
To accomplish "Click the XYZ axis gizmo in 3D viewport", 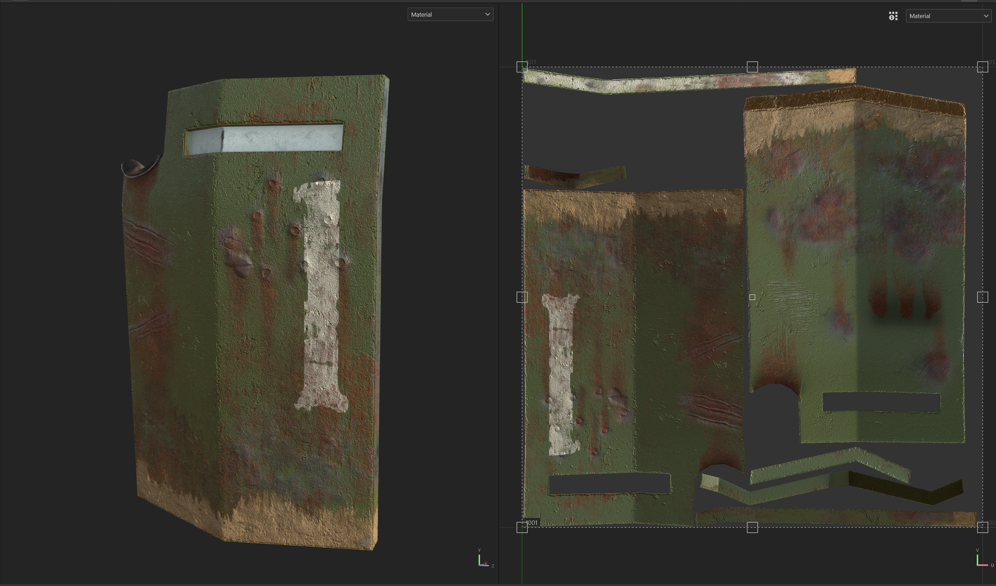I will click(485, 559).
